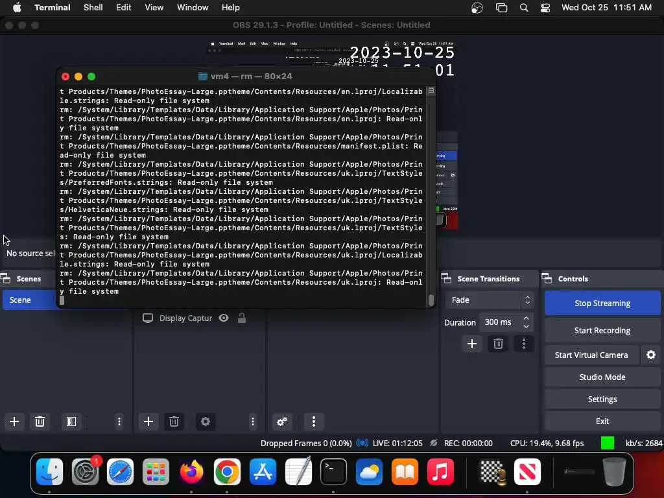This screenshot has height=498, width=664.
Task: Enable Studio Mode in OBS
Action: (x=602, y=377)
